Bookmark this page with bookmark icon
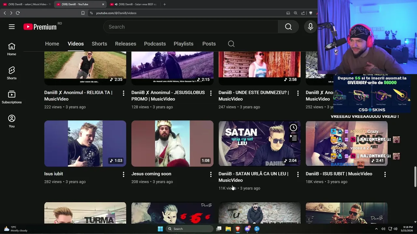Screen dimensions: 417x234 pos(83,13)
